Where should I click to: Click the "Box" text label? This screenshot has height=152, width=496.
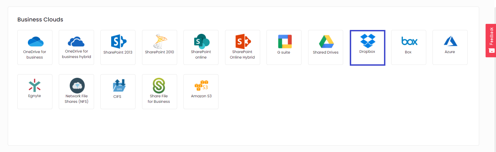(408, 52)
